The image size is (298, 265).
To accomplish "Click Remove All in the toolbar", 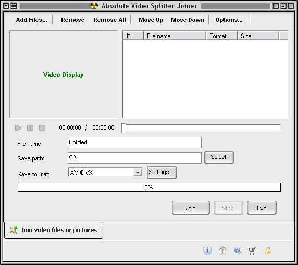I will [x=109, y=20].
